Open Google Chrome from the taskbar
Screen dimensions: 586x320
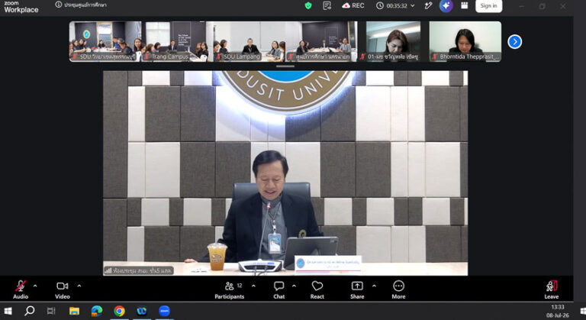[x=119, y=311]
